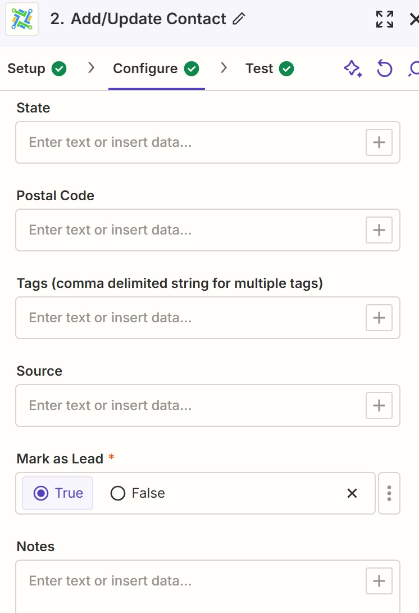The height and width of the screenshot is (613, 419).
Task: Click the app logo icon
Action: coord(21,19)
